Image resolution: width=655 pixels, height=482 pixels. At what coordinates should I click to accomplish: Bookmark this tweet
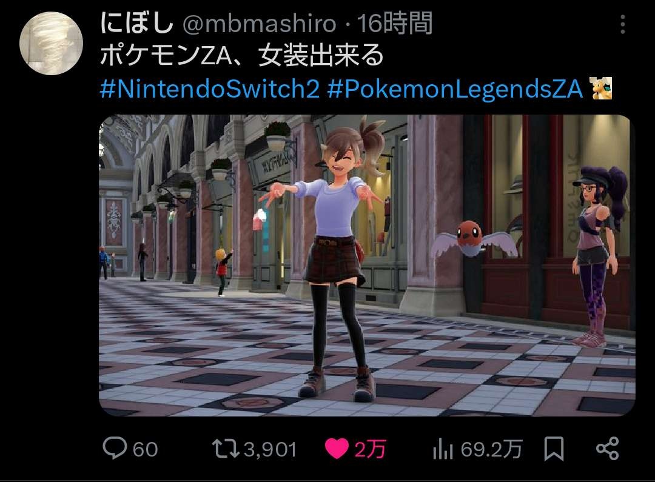pos(554,449)
